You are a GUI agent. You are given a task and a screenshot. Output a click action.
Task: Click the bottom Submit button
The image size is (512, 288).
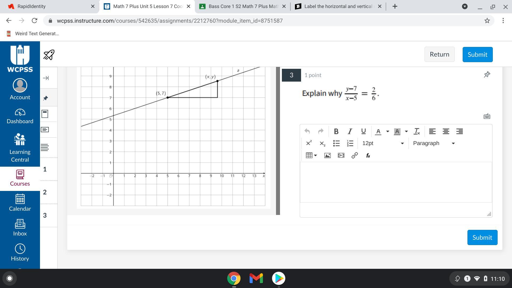click(x=482, y=237)
